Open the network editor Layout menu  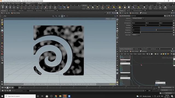click(x=139, y=54)
